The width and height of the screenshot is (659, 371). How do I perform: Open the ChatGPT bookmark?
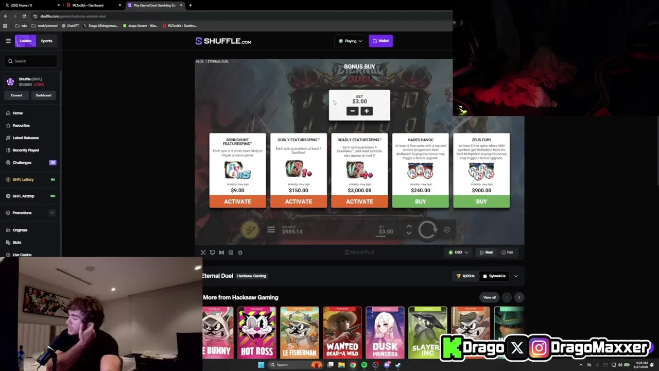pos(70,26)
